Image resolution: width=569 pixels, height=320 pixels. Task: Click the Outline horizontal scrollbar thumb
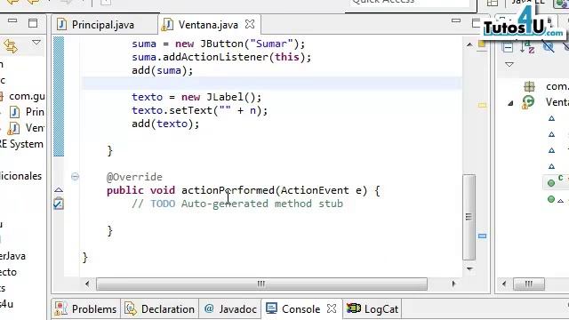pos(529,284)
